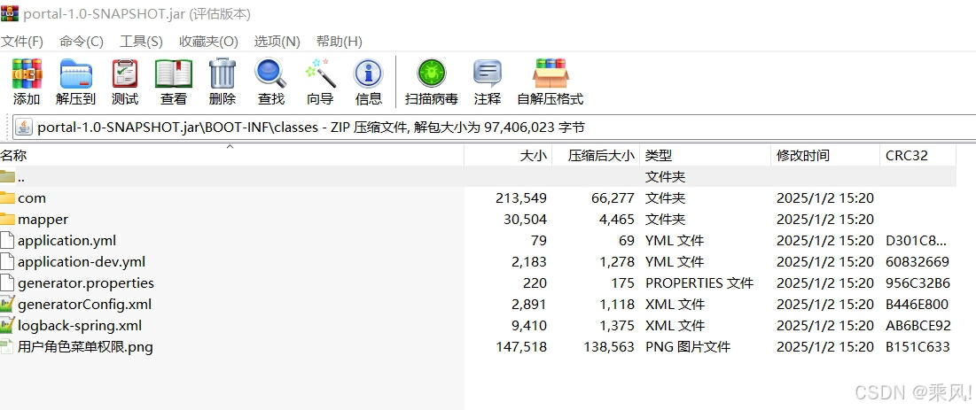Click the compressed size 138,563
Viewport: 976px width, 410px height.
click(609, 347)
